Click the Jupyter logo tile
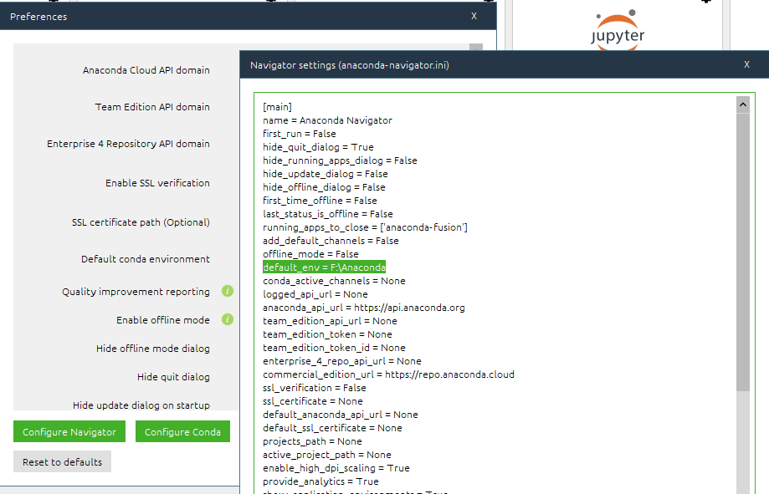The image size is (769, 494). pos(617,30)
